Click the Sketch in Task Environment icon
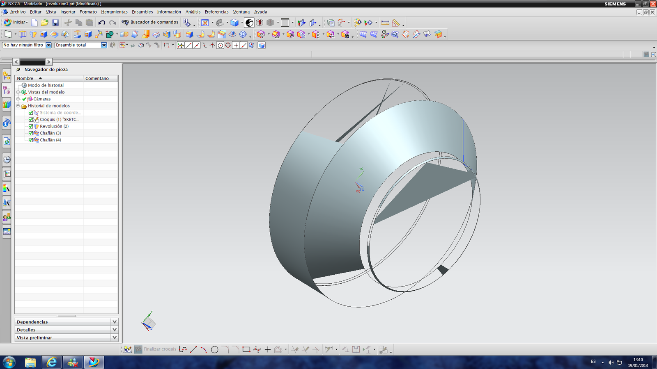This screenshot has width=657, height=369. pyautogui.click(x=128, y=349)
